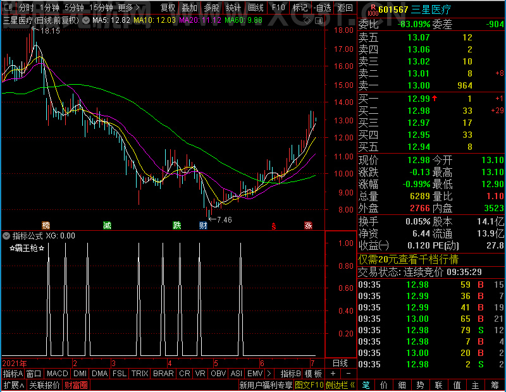Click the diamond icon above the price chart
This screenshot has height=392, width=506.
(x=307, y=21)
